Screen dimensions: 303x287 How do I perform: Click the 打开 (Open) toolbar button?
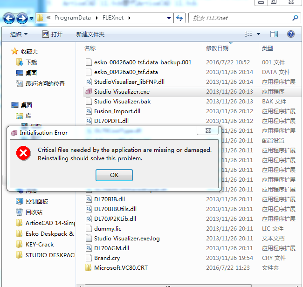tap(52, 34)
